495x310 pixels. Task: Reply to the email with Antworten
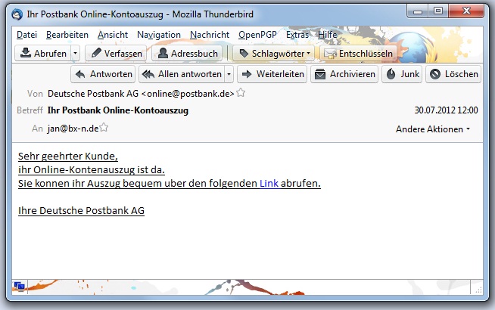click(x=104, y=74)
